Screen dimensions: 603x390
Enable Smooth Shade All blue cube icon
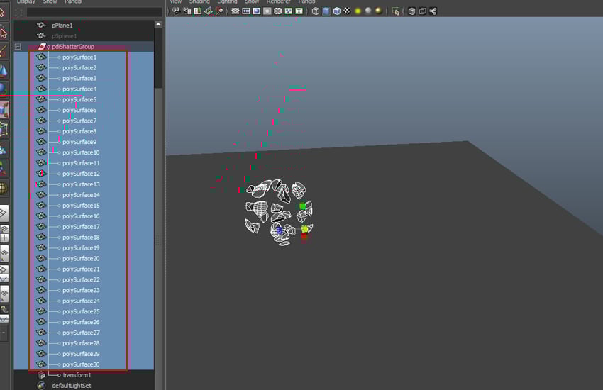click(326, 11)
